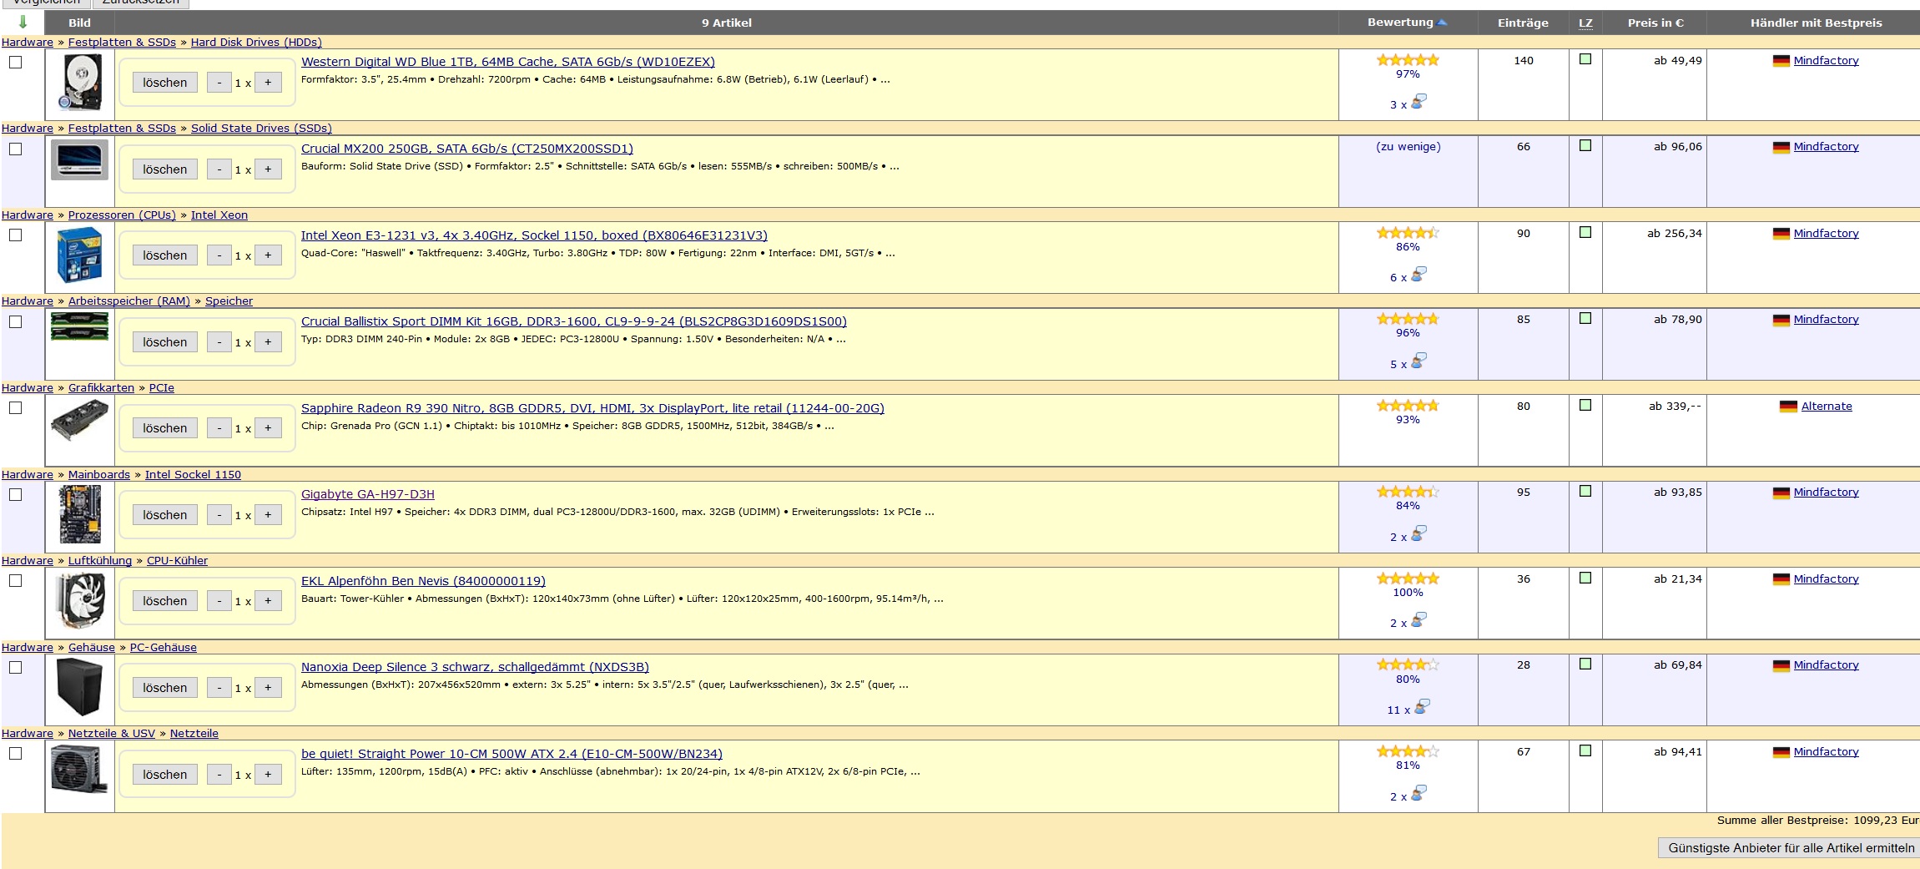Click Günstigste Anbieter für alle Artikel ermitteln
This screenshot has width=1920, height=869.
1790,847
